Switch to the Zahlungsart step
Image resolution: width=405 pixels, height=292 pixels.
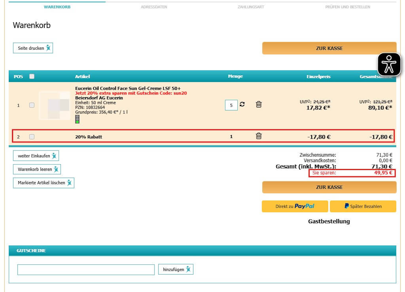251,7
